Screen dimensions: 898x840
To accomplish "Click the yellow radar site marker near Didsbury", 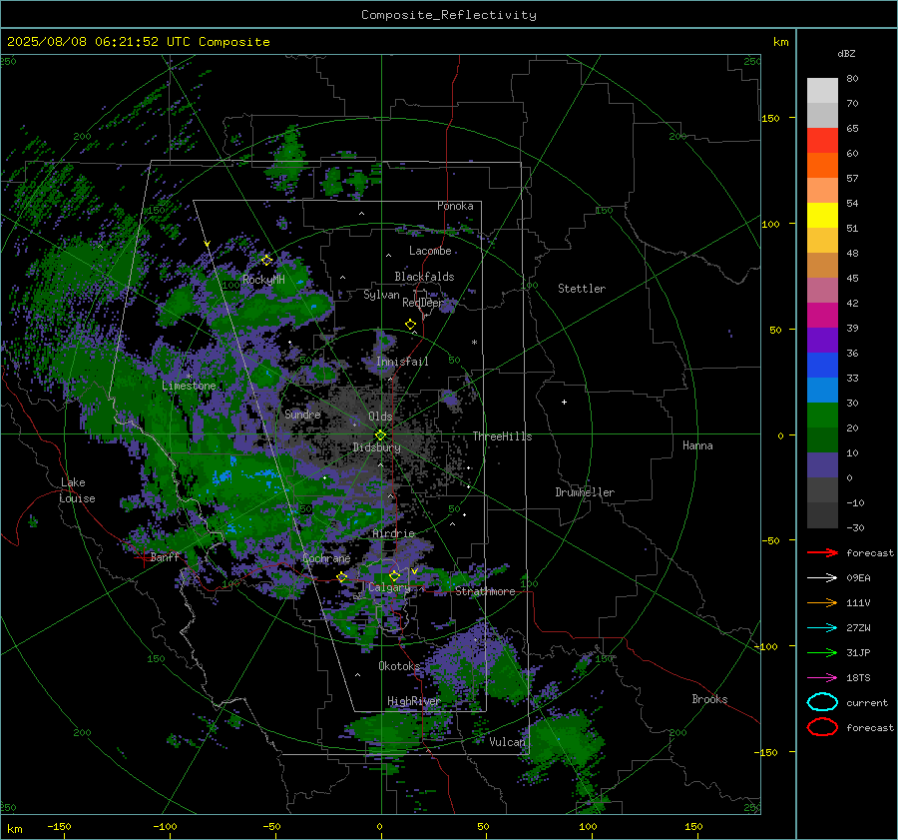I will pos(380,434).
